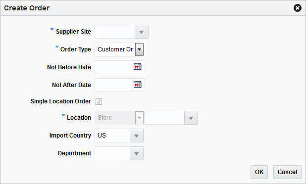The image size is (306, 184).
Task: Click the Not After Date label
Action: click(x=71, y=85)
